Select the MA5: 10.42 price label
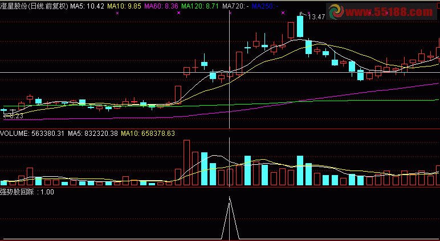Screen dimensions: 440x241 pos(87,6)
